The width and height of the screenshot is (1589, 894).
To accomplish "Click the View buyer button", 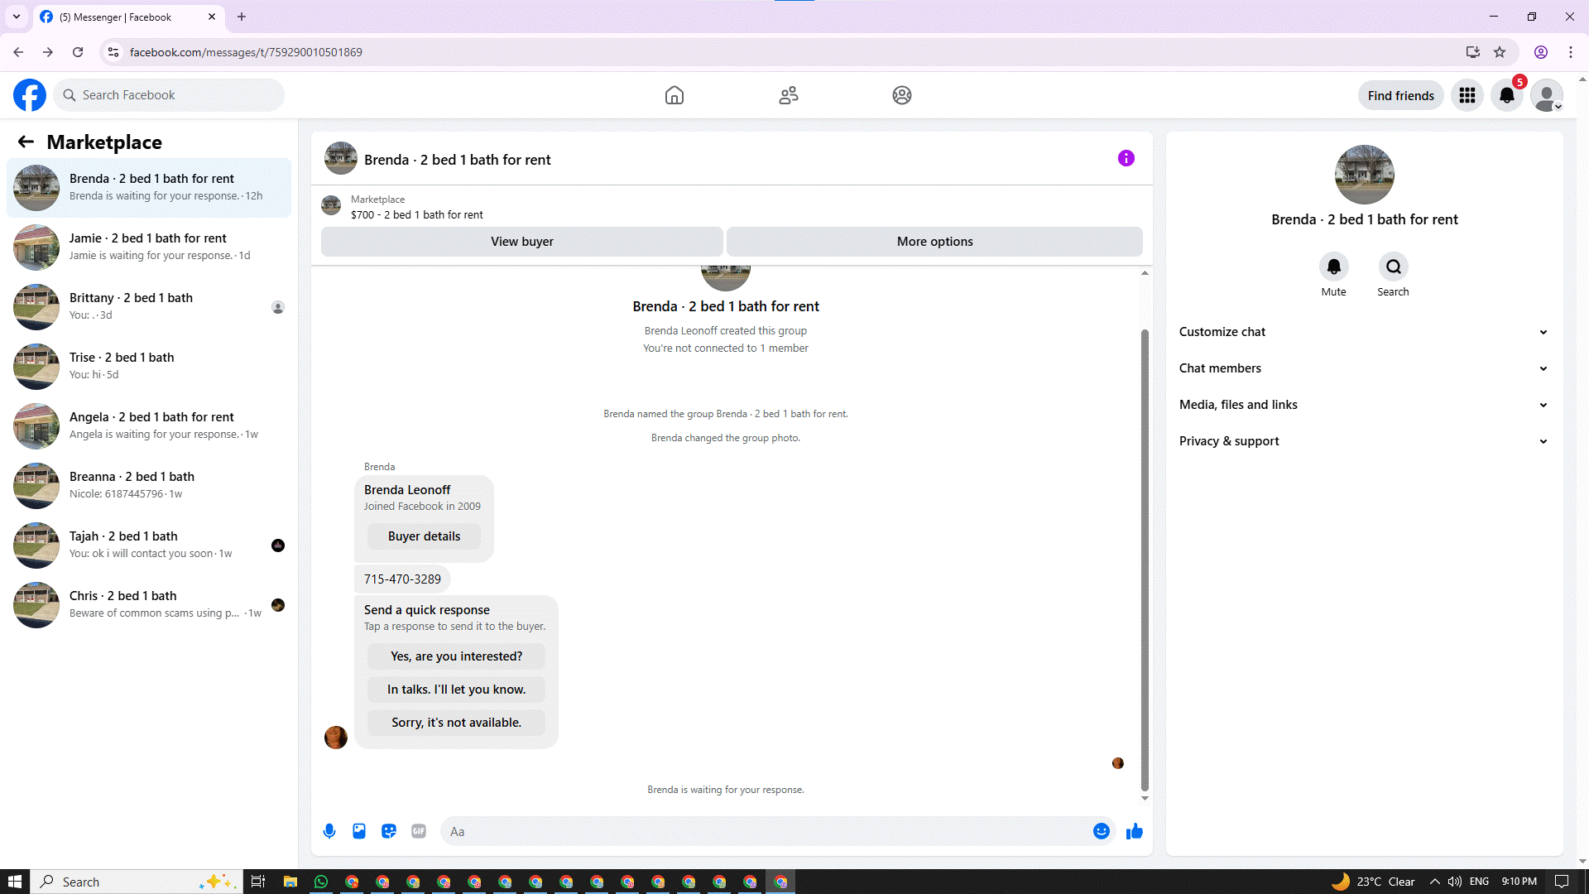I will 521,242.
